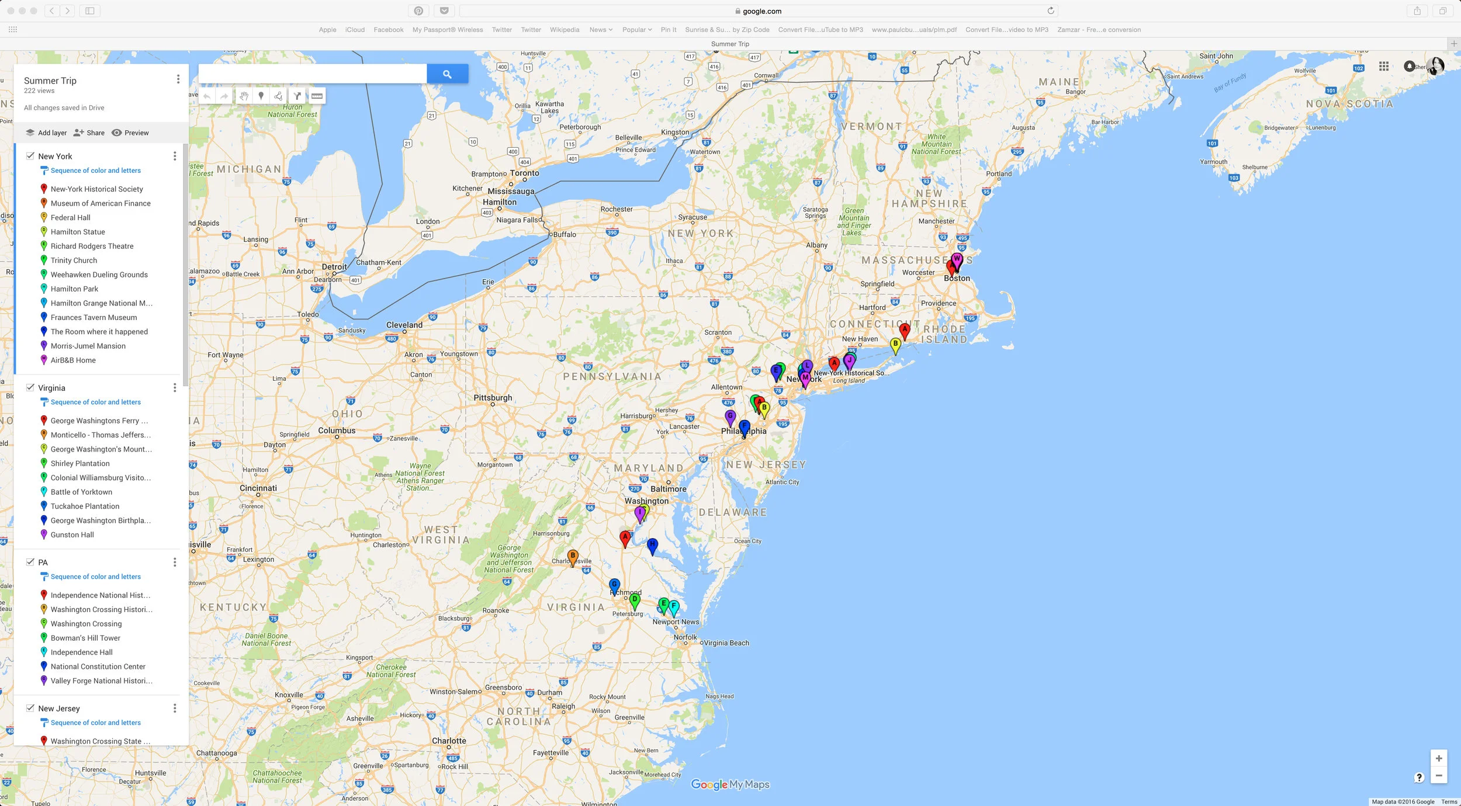Image resolution: width=1461 pixels, height=806 pixels.
Task: Select the Add marker tool
Action: (261, 96)
